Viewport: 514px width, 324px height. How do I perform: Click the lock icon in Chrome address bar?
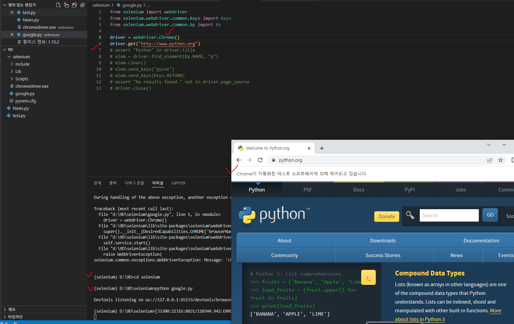[x=274, y=160]
